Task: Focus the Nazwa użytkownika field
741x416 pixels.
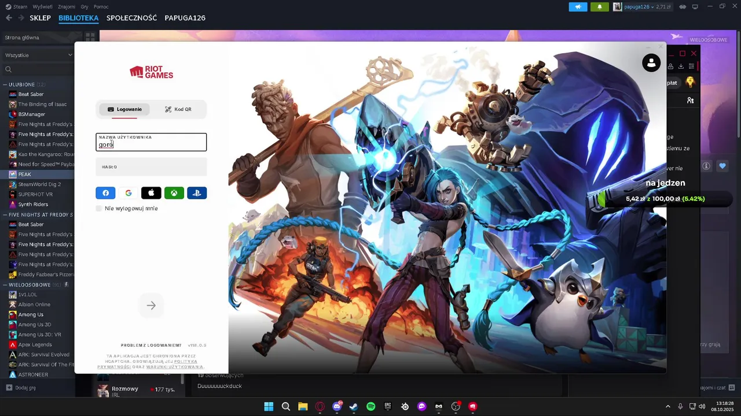Action: [151, 142]
